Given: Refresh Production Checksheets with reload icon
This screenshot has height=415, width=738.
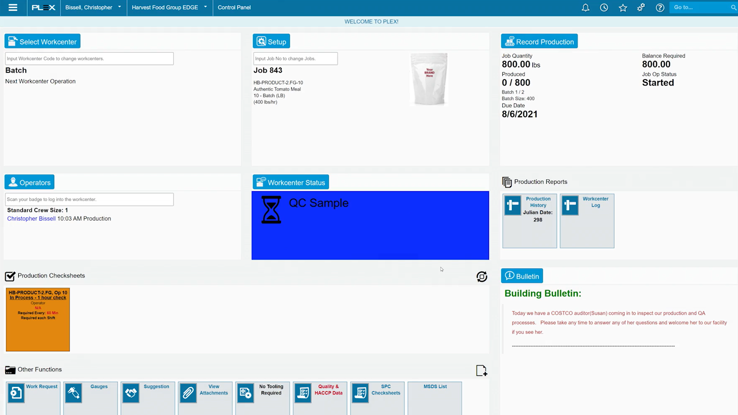Looking at the screenshot, I should coord(482,276).
